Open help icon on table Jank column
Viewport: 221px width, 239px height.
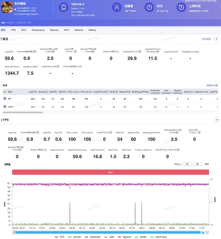(x=170, y=93)
